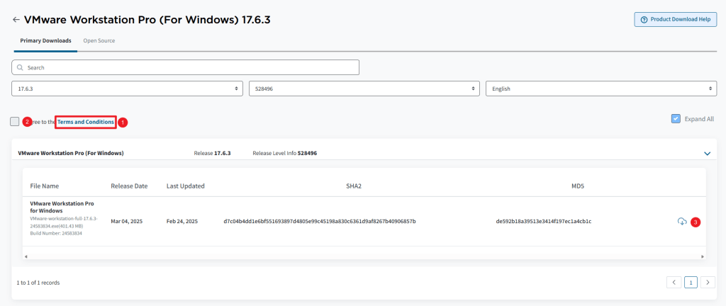Open the English language dropdown

pyautogui.click(x=601, y=89)
